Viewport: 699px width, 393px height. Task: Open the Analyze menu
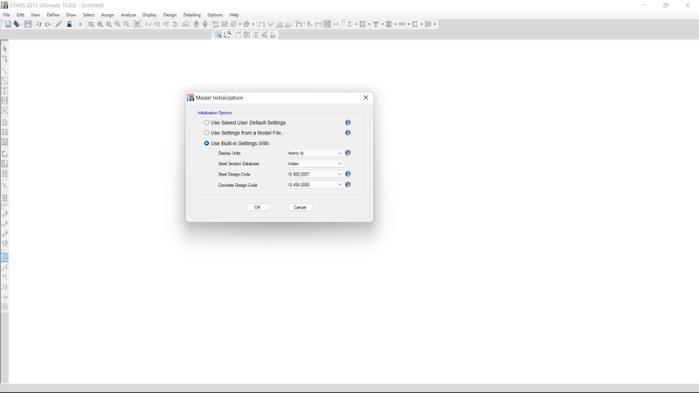click(x=128, y=15)
